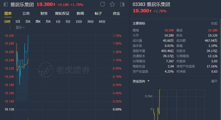Open the 图表 tab
This screenshot has height=120, width=221.
8,13
